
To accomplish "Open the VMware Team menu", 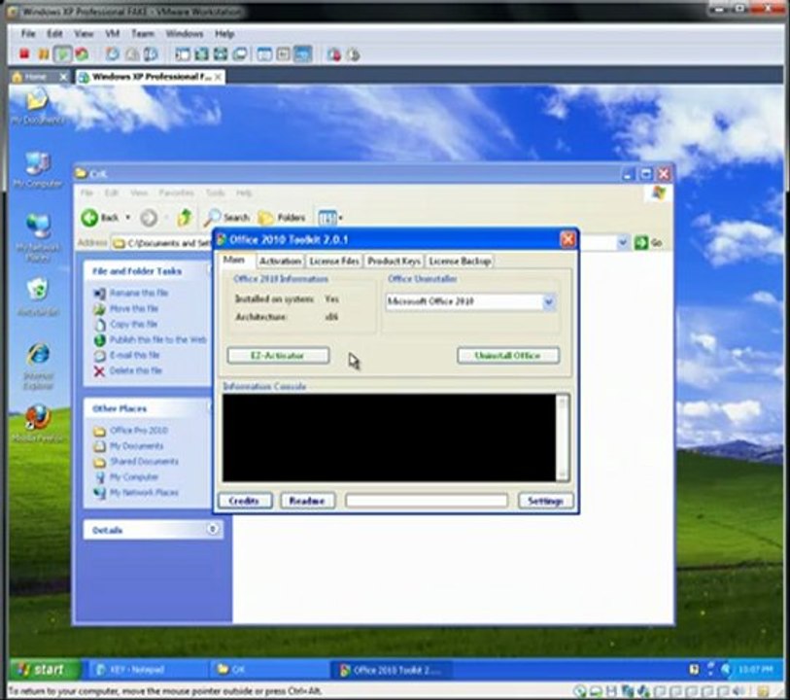I will point(143,34).
